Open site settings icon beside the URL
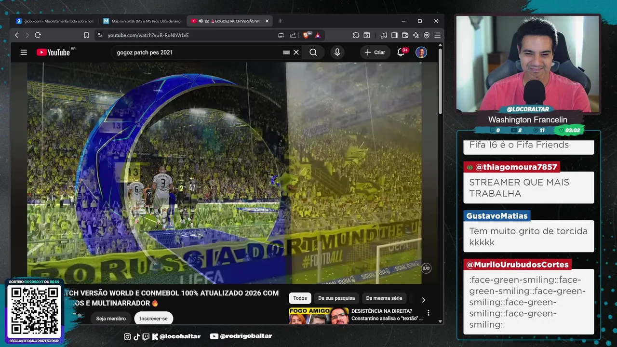 click(x=100, y=35)
